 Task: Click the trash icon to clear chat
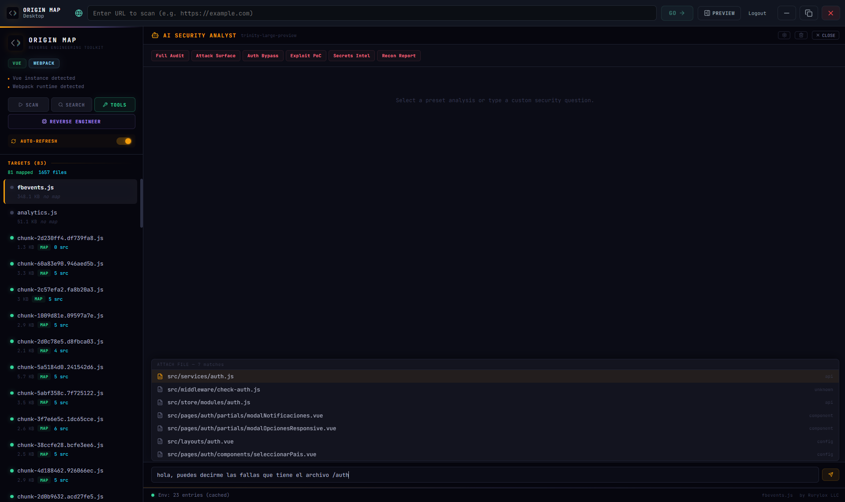coord(801,35)
